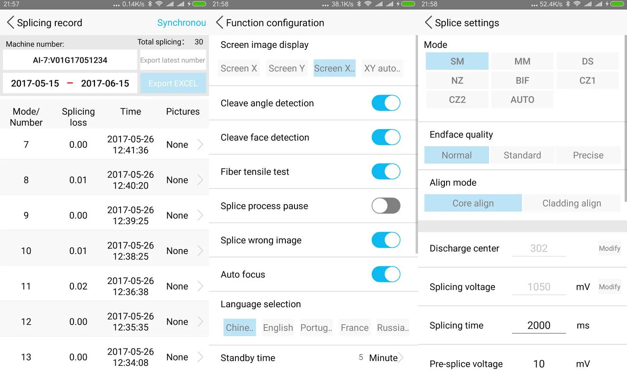The width and height of the screenshot is (627, 370).
Task: Tap the start date 2017-05-15
Action: coord(35,83)
